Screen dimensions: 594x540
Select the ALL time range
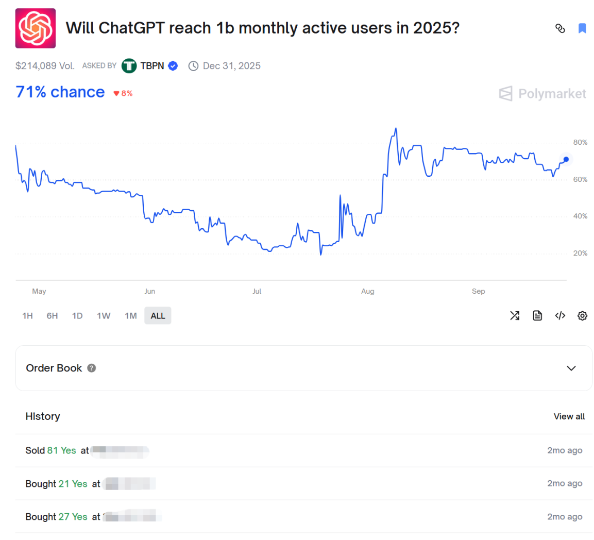click(x=158, y=316)
